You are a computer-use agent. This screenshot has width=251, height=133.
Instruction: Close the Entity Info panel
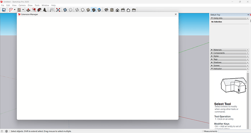coord(248,18)
